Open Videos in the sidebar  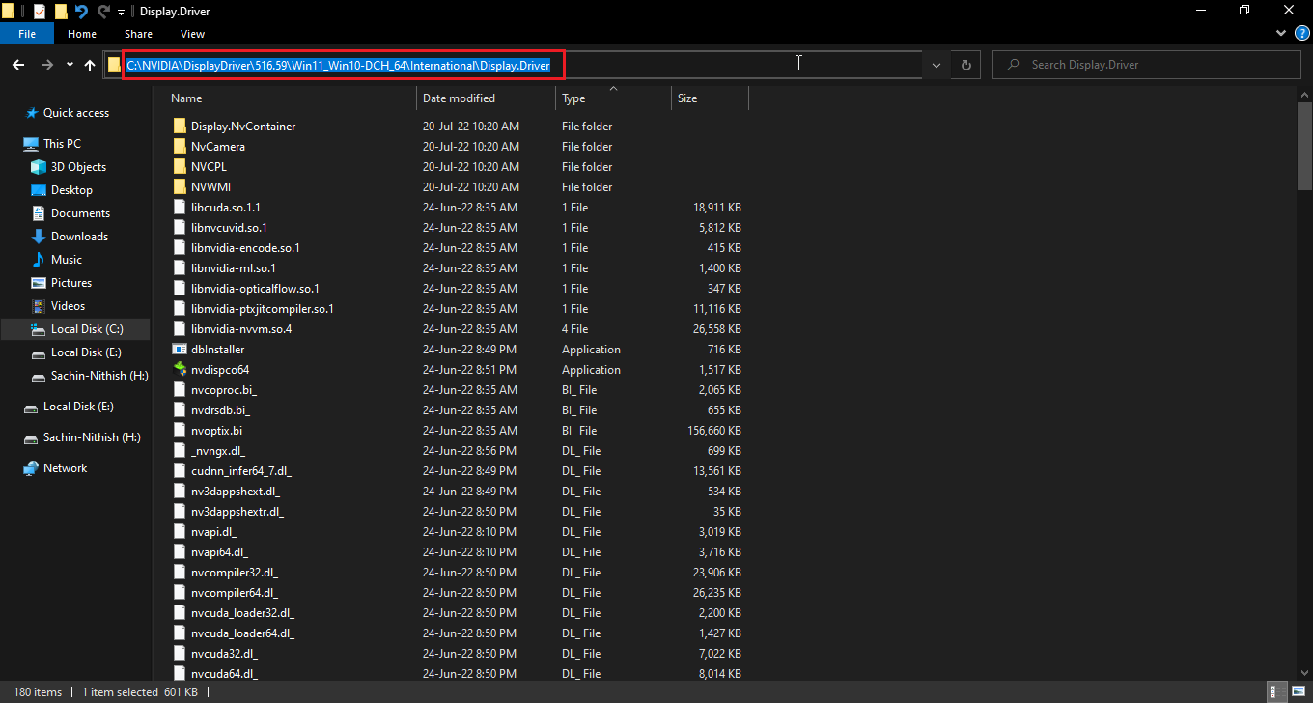(x=68, y=306)
